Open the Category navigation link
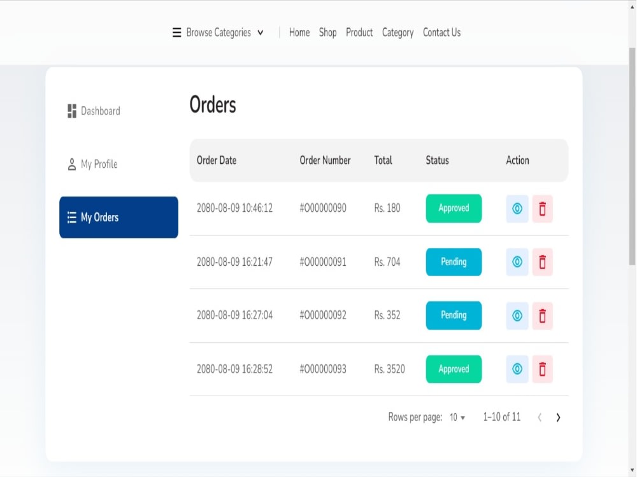Image resolution: width=637 pixels, height=477 pixels. coord(397,32)
